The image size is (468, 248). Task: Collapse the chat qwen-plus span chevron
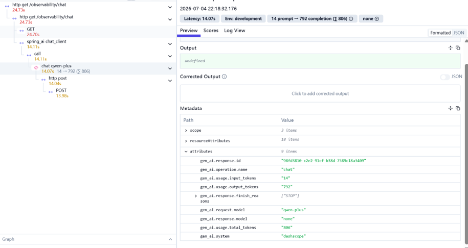coord(170,68)
